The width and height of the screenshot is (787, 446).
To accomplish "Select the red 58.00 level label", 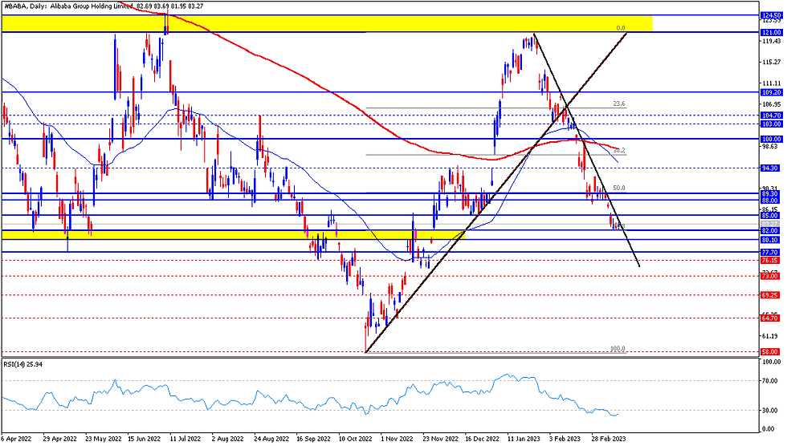I will click(770, 352).
